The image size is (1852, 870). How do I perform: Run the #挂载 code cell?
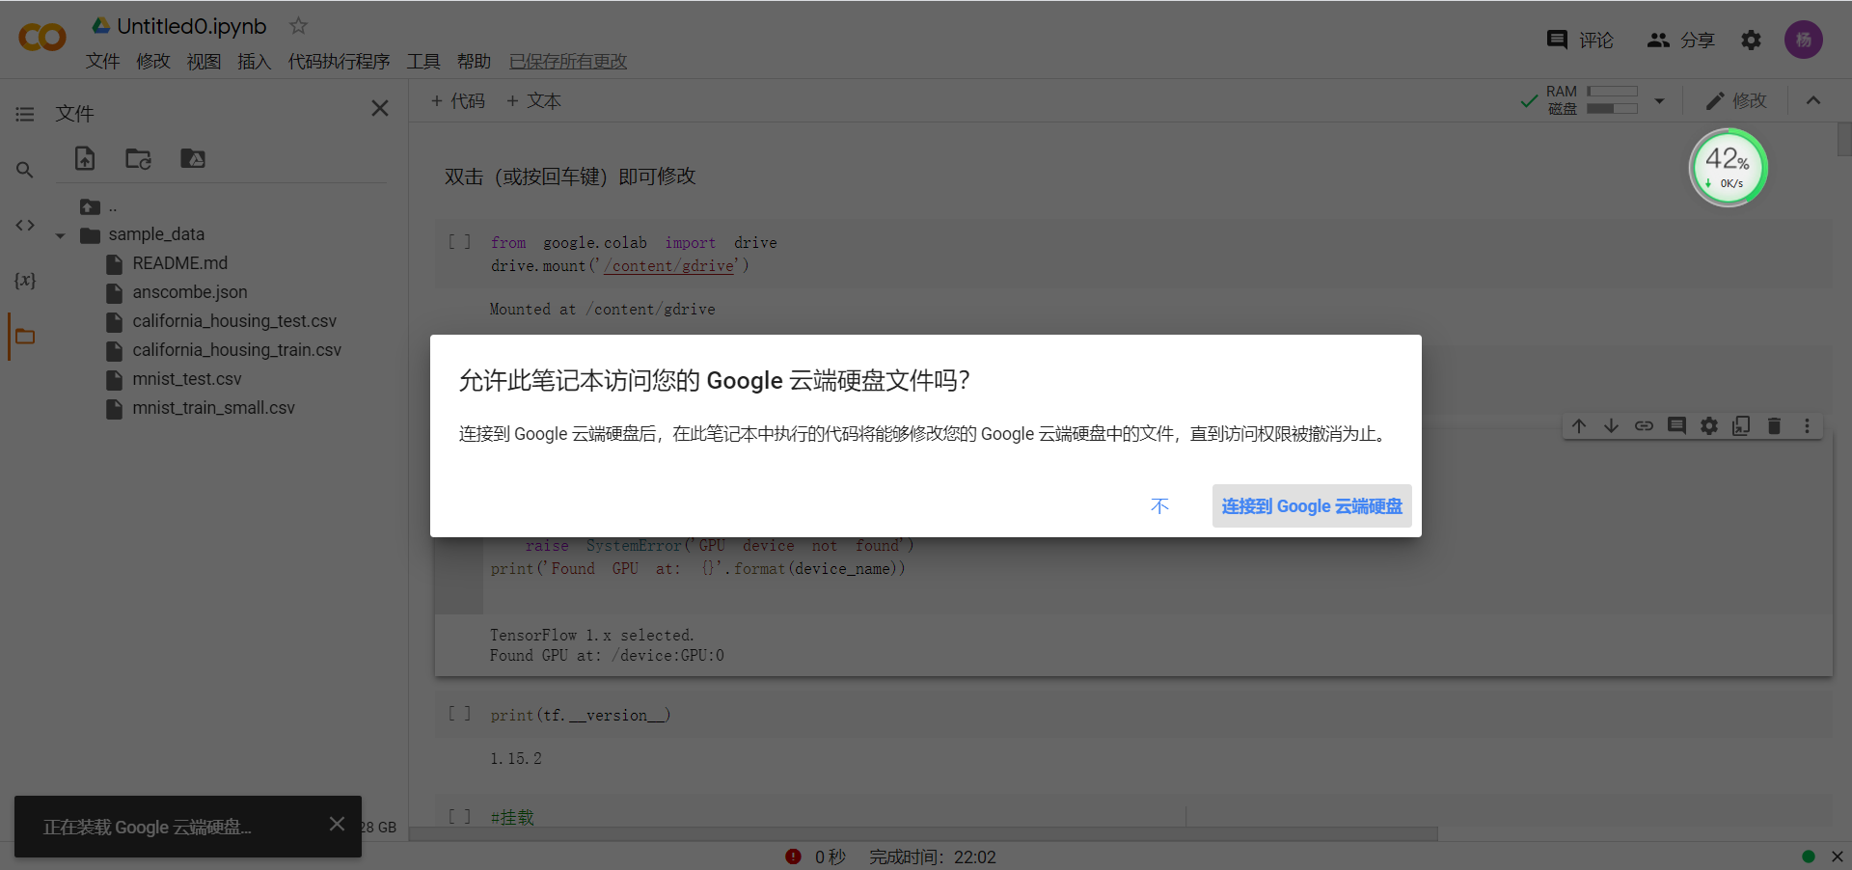pos(460,817)
